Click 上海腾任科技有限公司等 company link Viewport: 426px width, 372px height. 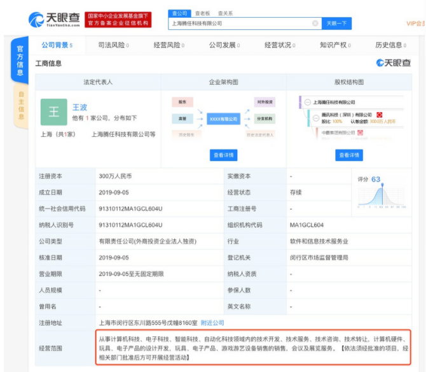[x=123, y=134]
